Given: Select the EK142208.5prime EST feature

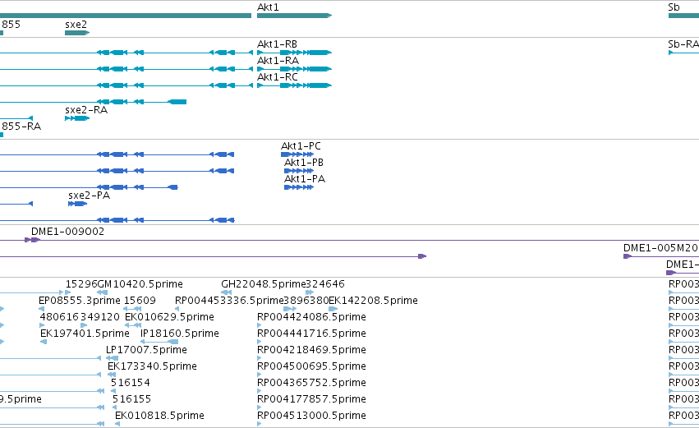Looking at the screenshot, I should pyautogui.click(x=333, y=309).
